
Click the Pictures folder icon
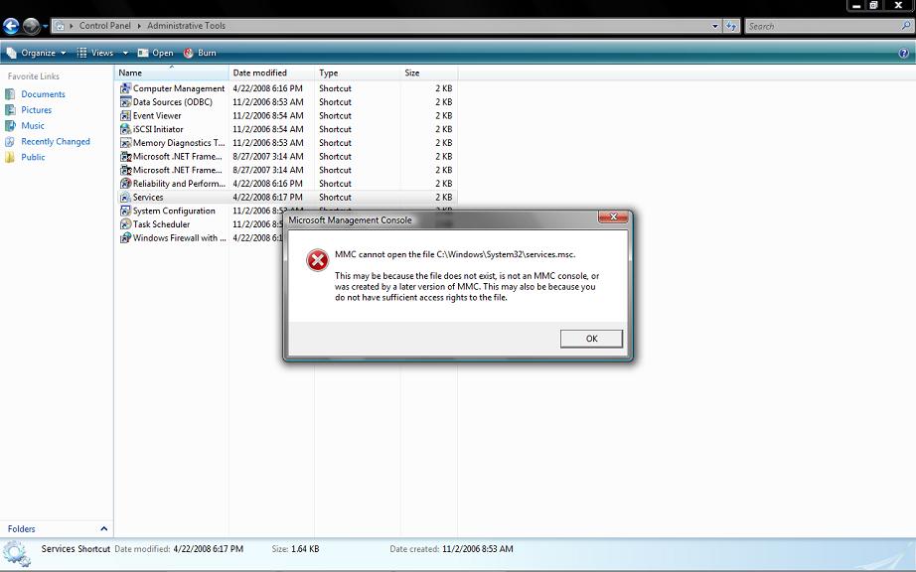10,109
